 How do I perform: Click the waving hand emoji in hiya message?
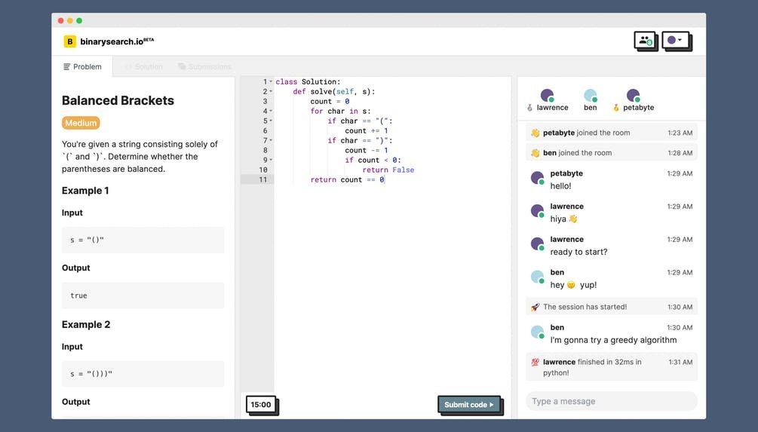[573, 219]
